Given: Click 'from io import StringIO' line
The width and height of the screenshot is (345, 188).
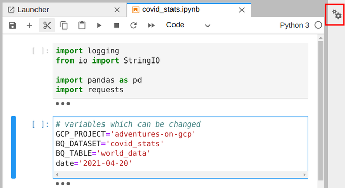Looking at the screenshot, I should point(108,60).
